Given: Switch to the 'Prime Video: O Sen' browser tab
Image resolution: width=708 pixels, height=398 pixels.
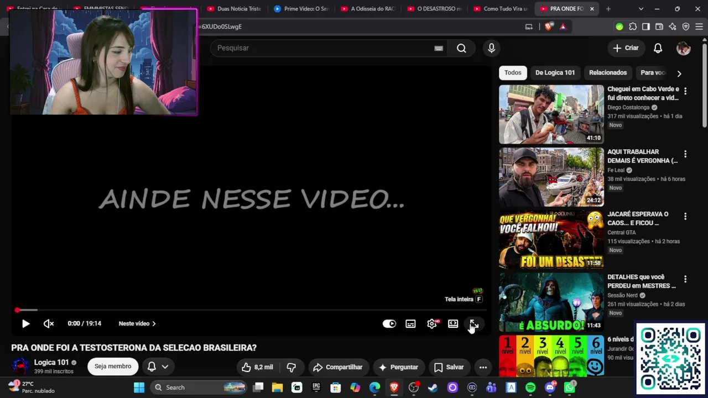Looking at the screenshot, I should (x=301, y=9).
